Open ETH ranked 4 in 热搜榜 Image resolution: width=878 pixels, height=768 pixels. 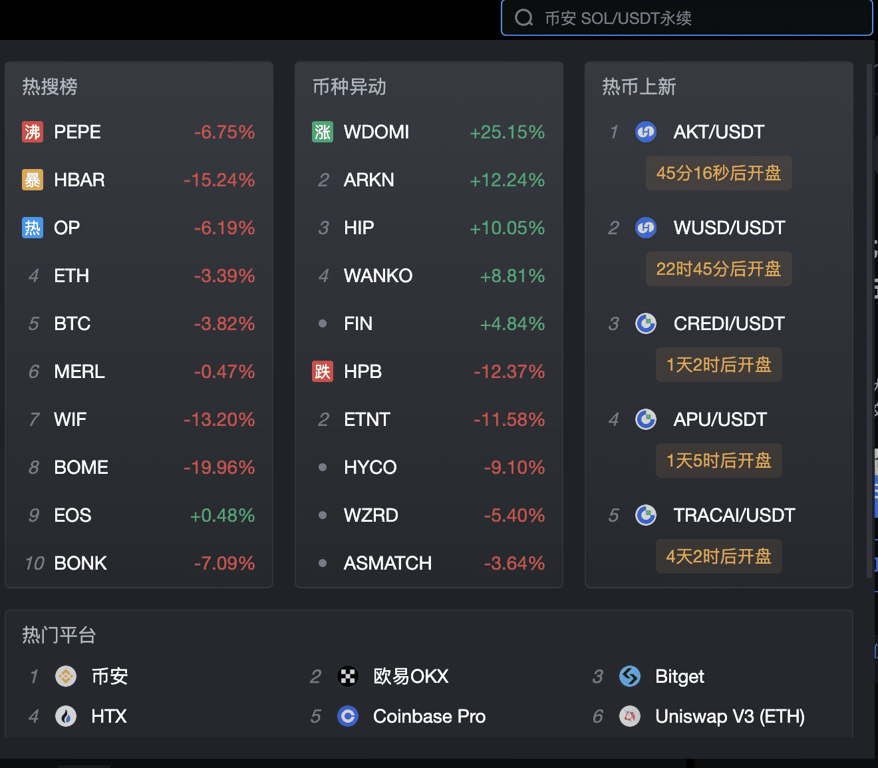[139, 276]
